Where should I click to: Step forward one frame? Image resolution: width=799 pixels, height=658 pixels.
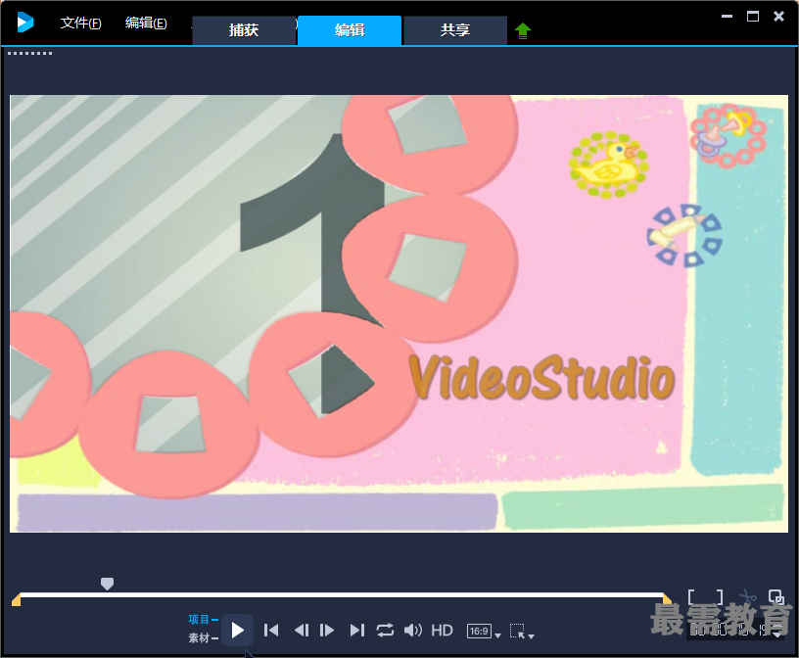[327, 631]
